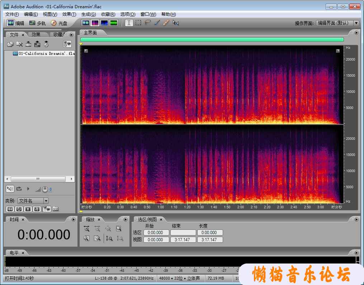Screen dimensions: 364x285
Task: Open the 类别 sort-by dropdown 文件名
Action: [33, 201]
